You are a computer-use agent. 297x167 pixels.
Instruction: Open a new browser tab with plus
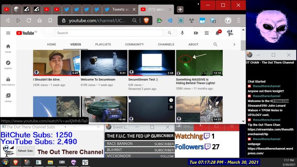pos(180,9)
